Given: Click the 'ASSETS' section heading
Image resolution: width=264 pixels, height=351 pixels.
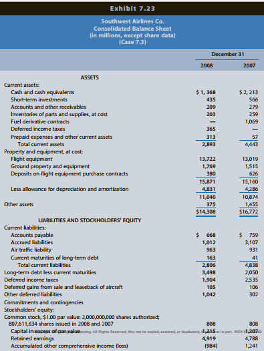Looking at the screenshot, I should pyautogui.click(x=90, y=77).
